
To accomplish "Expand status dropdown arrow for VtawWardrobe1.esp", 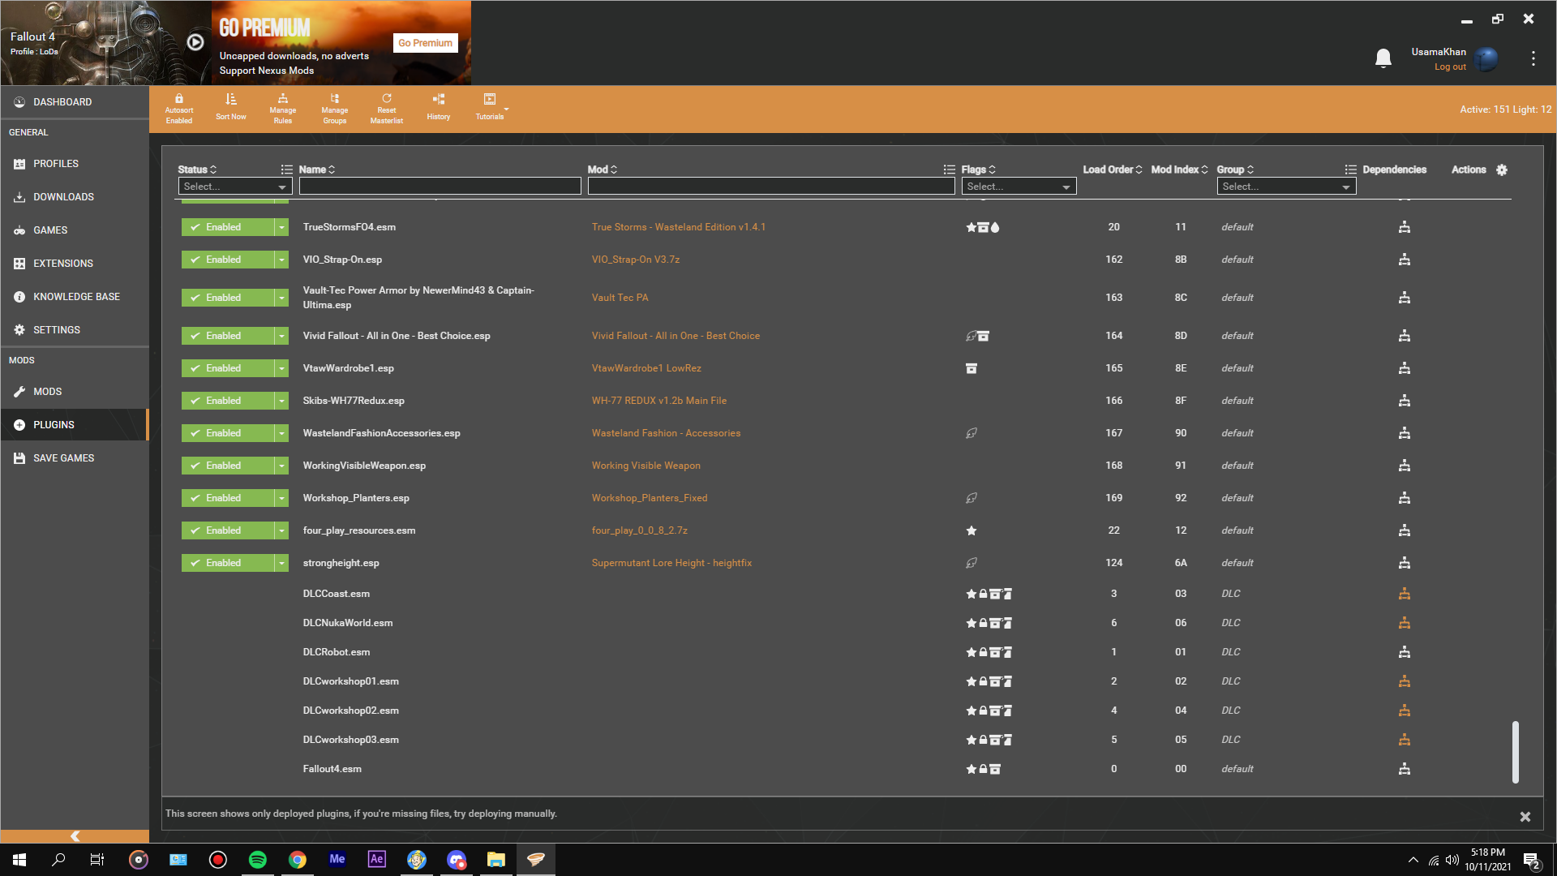I will (281, 368).
